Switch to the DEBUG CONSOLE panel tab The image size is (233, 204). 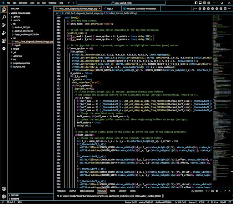click(87, 191)
